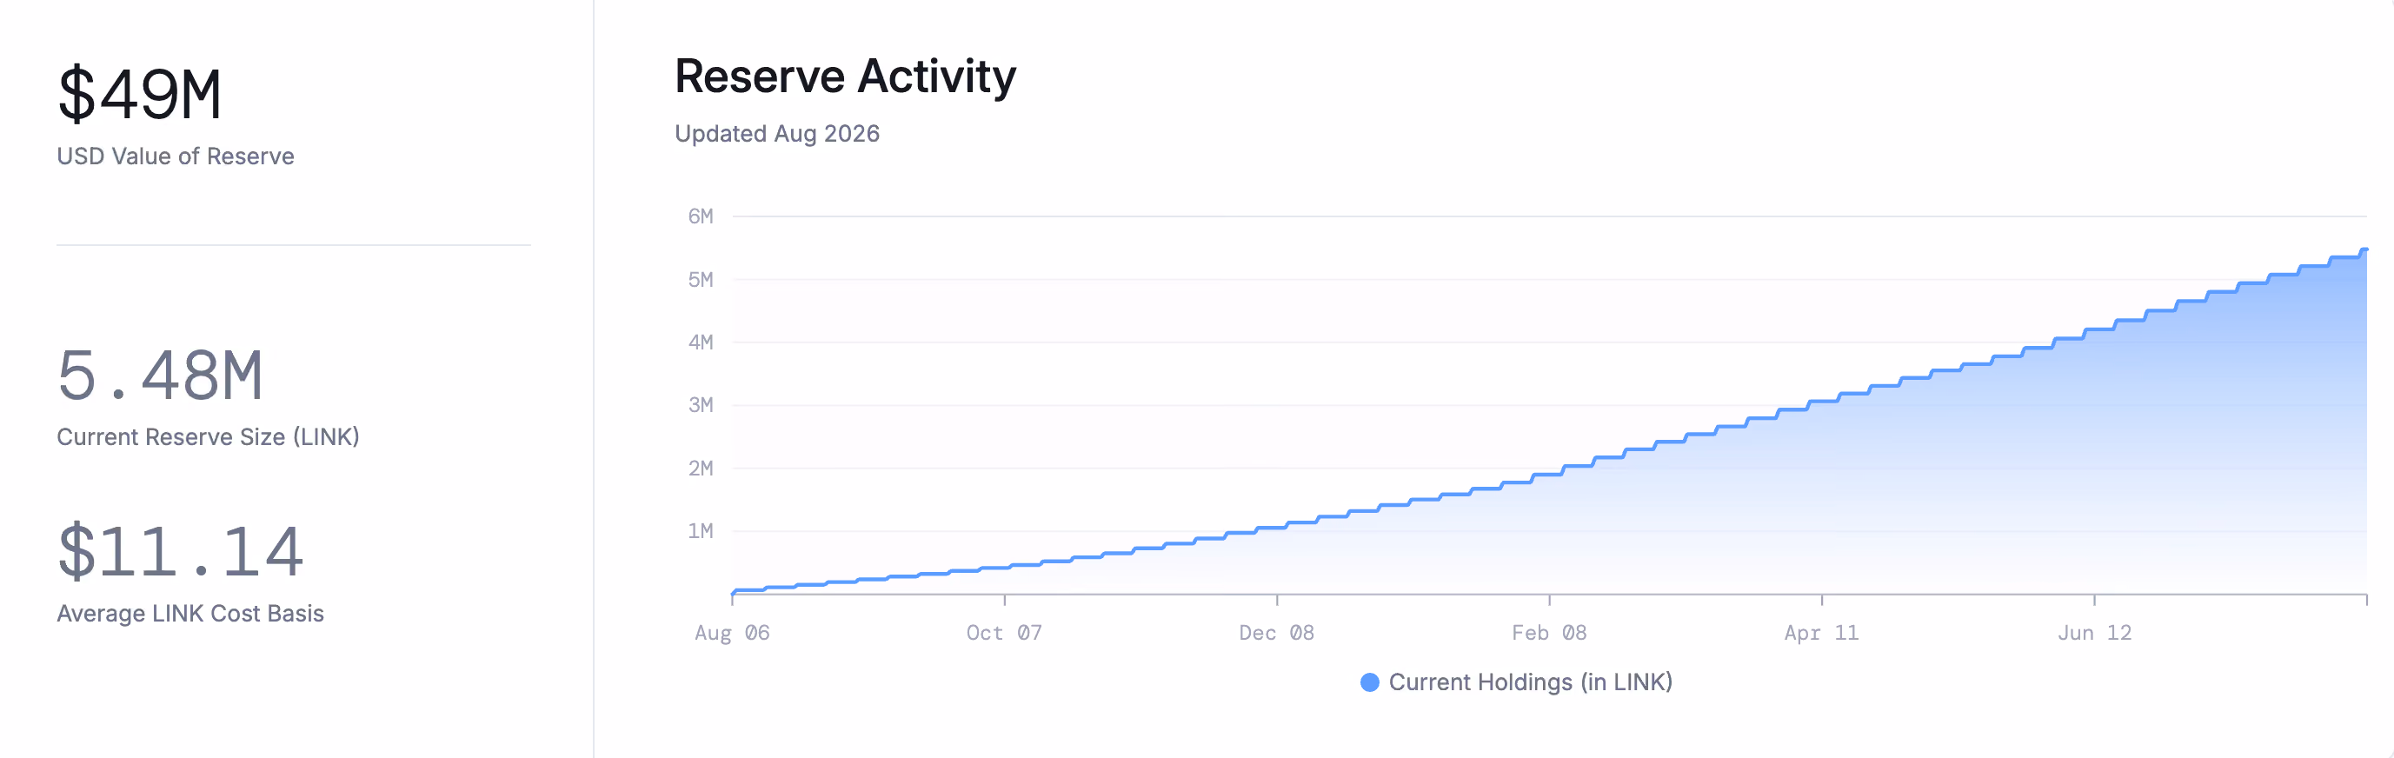
Task: Select the $49M reserve value
Action: pos(139,94)
